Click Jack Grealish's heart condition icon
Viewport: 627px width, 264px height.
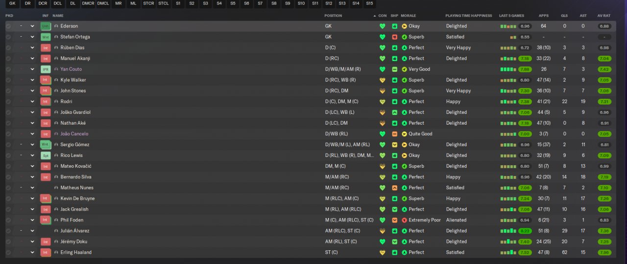pos(383,209)
